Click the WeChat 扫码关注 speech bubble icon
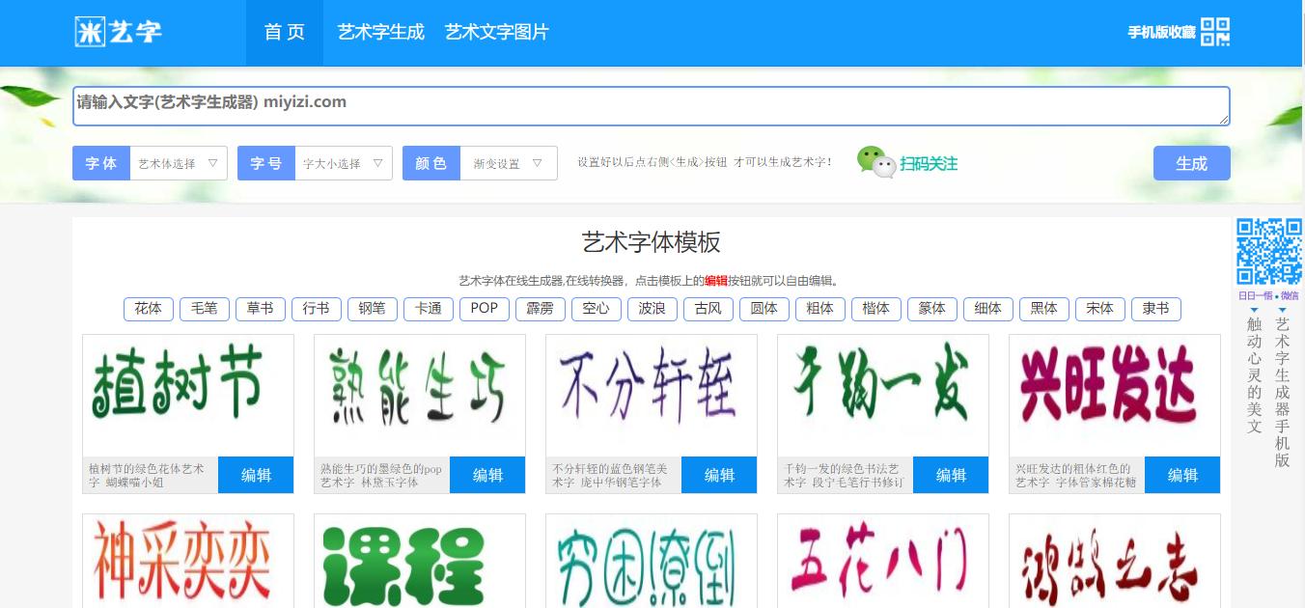Image resolution: width=1305 pixels, height=608 pixels. tap(875, 162)
